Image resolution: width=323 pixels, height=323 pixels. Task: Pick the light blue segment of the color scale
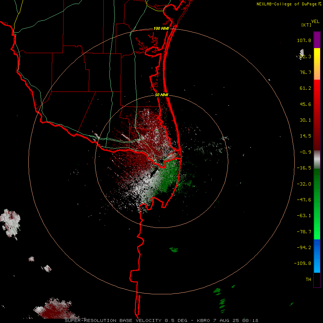pos(317,256)
